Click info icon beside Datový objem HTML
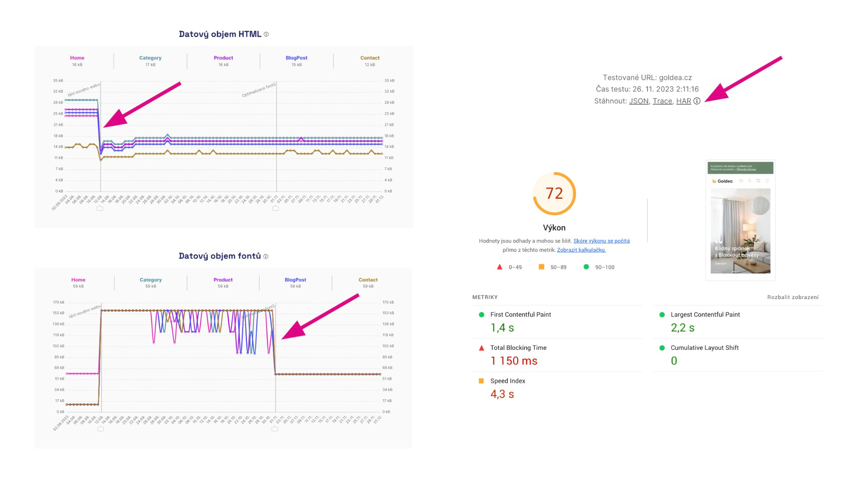Image resolution: width=865 pixels, height=484 pixels. (266, 34)
